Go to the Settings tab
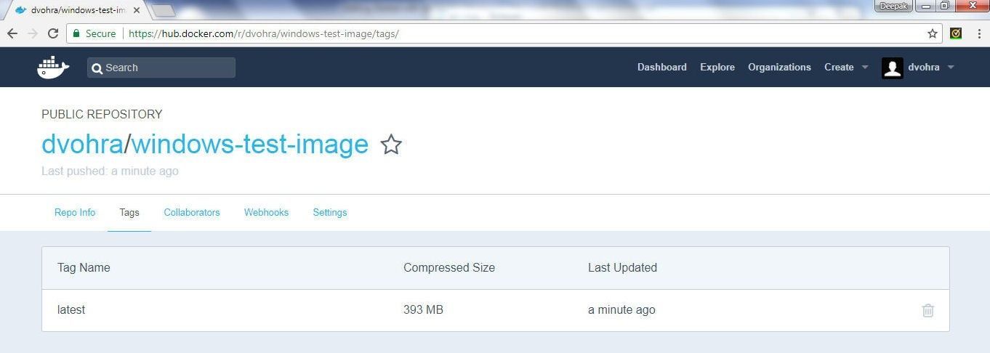The height and width of the screenshot is (353, 990). (330, 212)
